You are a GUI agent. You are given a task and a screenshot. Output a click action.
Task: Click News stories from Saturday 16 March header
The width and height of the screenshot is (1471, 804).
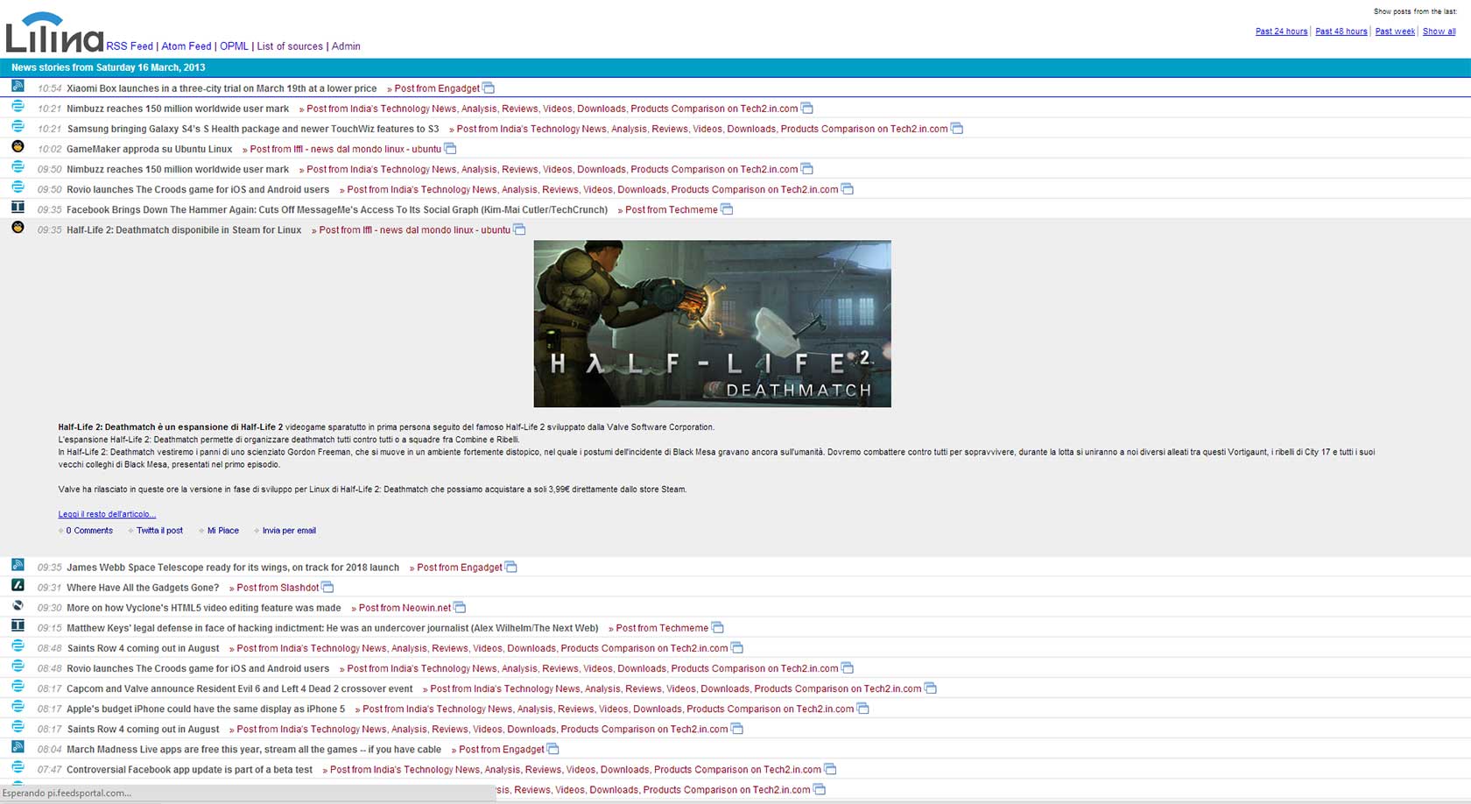click(x=109, y=67)
